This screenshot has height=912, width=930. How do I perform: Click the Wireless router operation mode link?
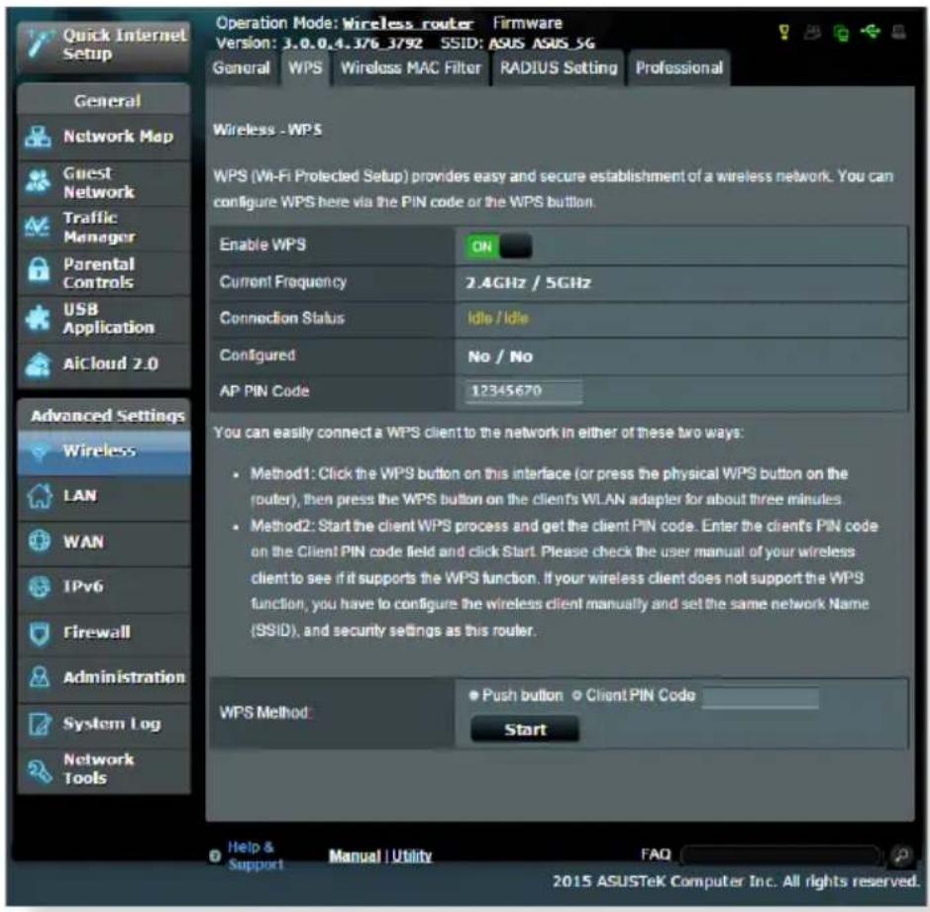[x=408, y=24]
